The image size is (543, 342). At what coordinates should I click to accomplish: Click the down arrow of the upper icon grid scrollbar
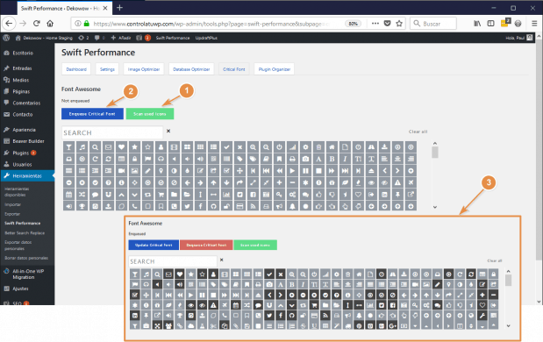[435, 207]
